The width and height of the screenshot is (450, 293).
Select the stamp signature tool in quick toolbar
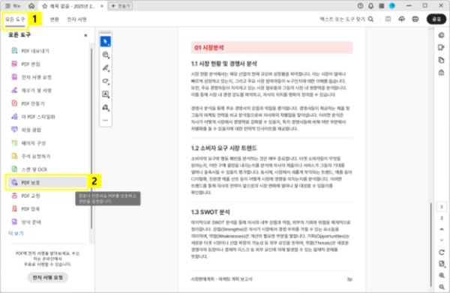pos(106,107)
